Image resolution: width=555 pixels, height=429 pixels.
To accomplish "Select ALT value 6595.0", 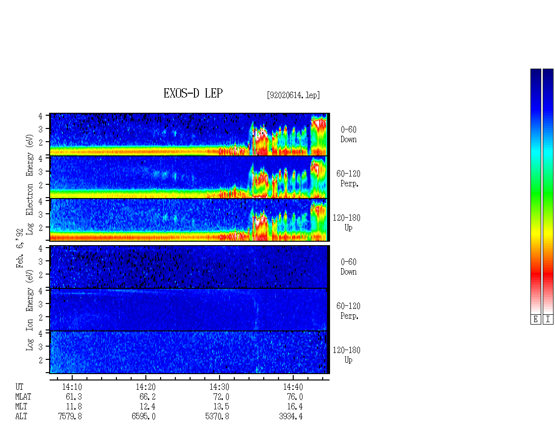I will click(144, 417).
